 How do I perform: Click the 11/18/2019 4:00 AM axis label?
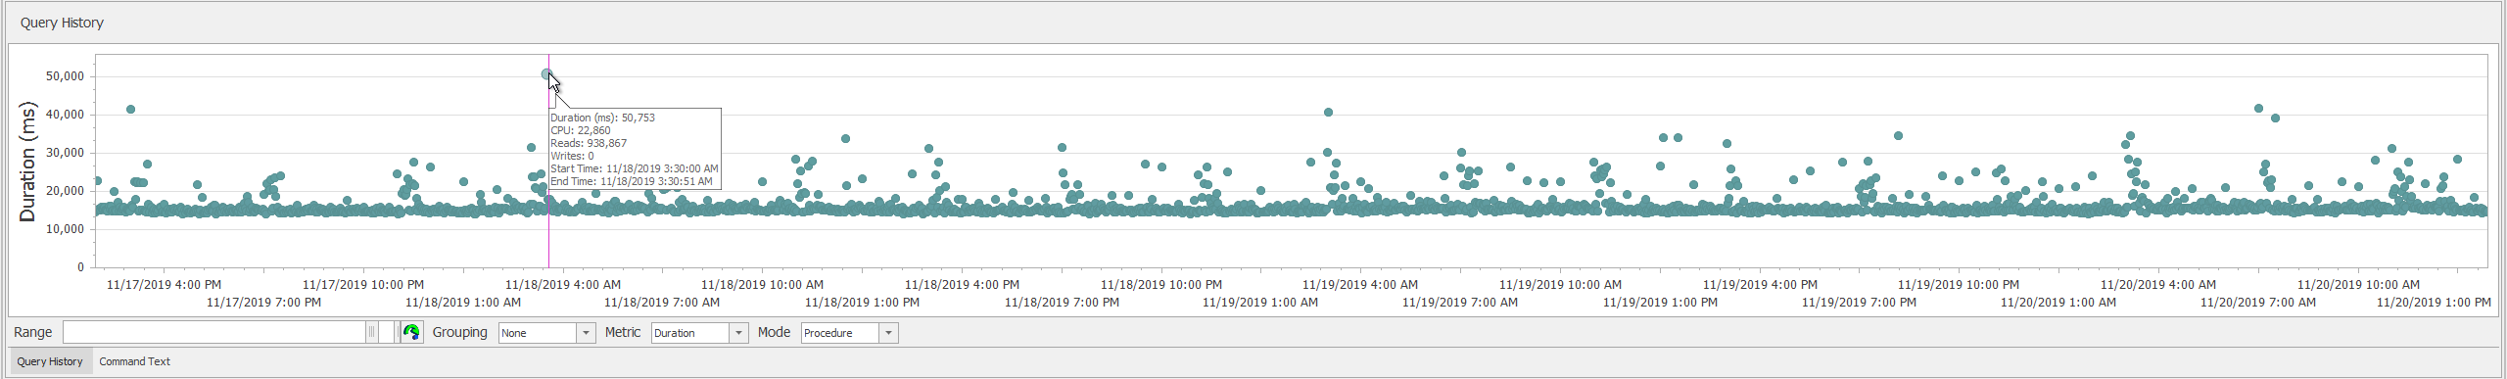(563, 285)
